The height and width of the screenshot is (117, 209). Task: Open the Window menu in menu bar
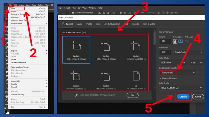point(92,8)
